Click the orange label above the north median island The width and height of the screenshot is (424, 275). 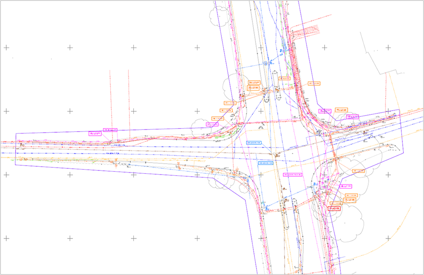284,78
